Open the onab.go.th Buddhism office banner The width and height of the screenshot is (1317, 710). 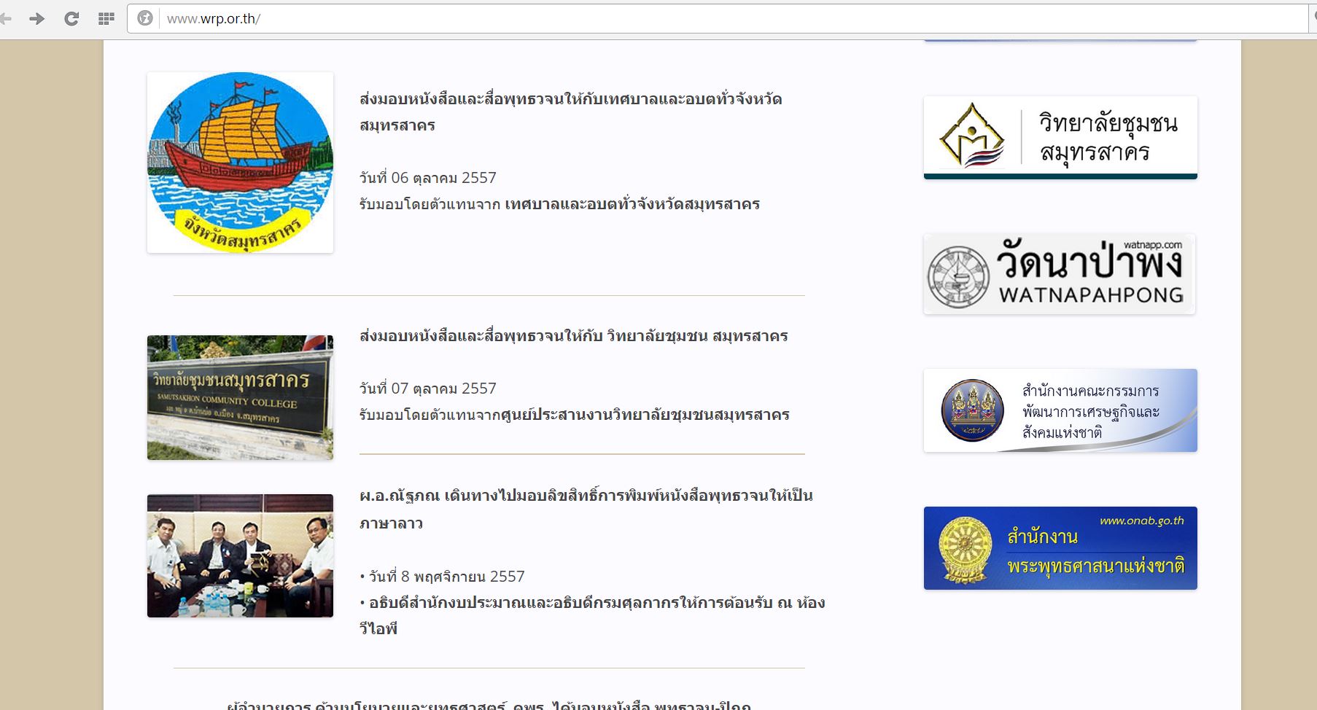click(x=1060, y=548)
